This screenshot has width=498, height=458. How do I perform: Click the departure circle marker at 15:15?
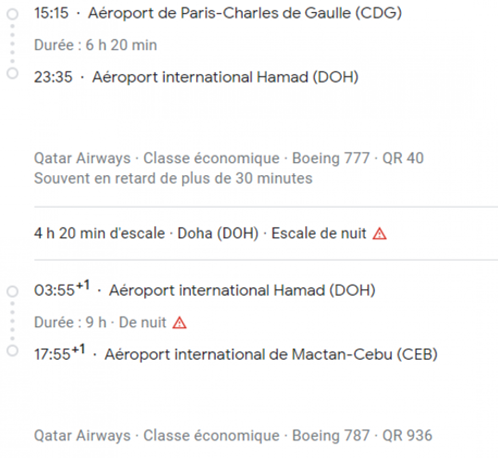[12, 14]
